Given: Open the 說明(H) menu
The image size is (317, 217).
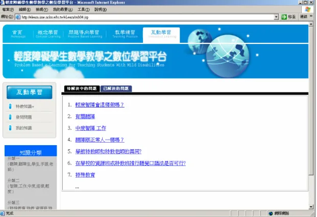Looking at the screenshot, I should pyautogui.click(x=101, y=10).
